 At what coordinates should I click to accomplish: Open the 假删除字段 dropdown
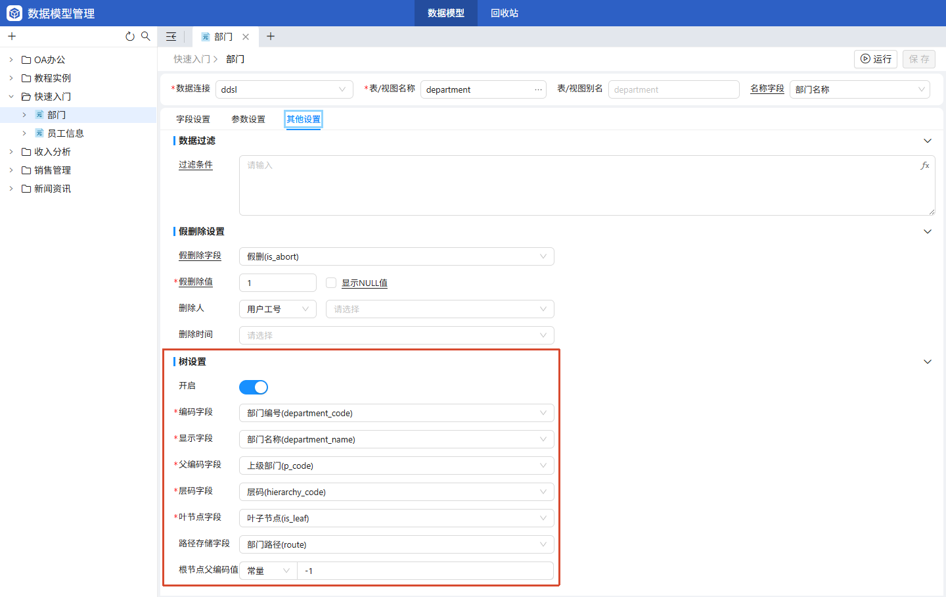pyautogui.click(x=397, y=256)
